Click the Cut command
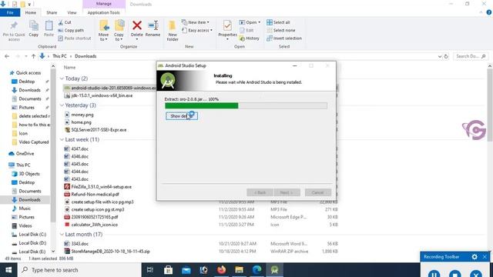The height and width of the screenshot is (277, 493). coord(65,22)
